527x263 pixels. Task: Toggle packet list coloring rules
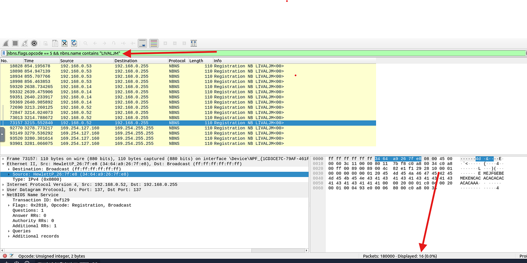(x=154, y=43)
